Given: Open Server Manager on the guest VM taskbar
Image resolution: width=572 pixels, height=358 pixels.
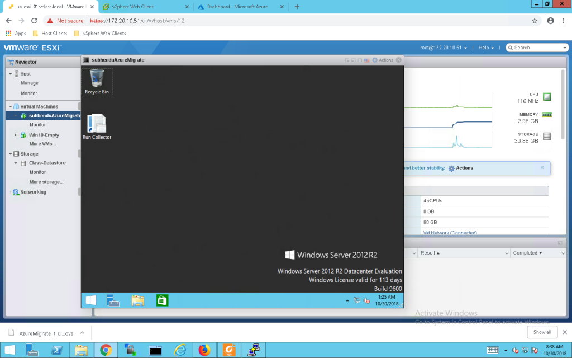Looking at the screenshot, I should click(x=113, y=300).
